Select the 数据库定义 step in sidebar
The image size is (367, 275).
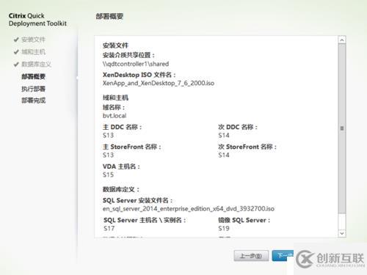point(36,65)
